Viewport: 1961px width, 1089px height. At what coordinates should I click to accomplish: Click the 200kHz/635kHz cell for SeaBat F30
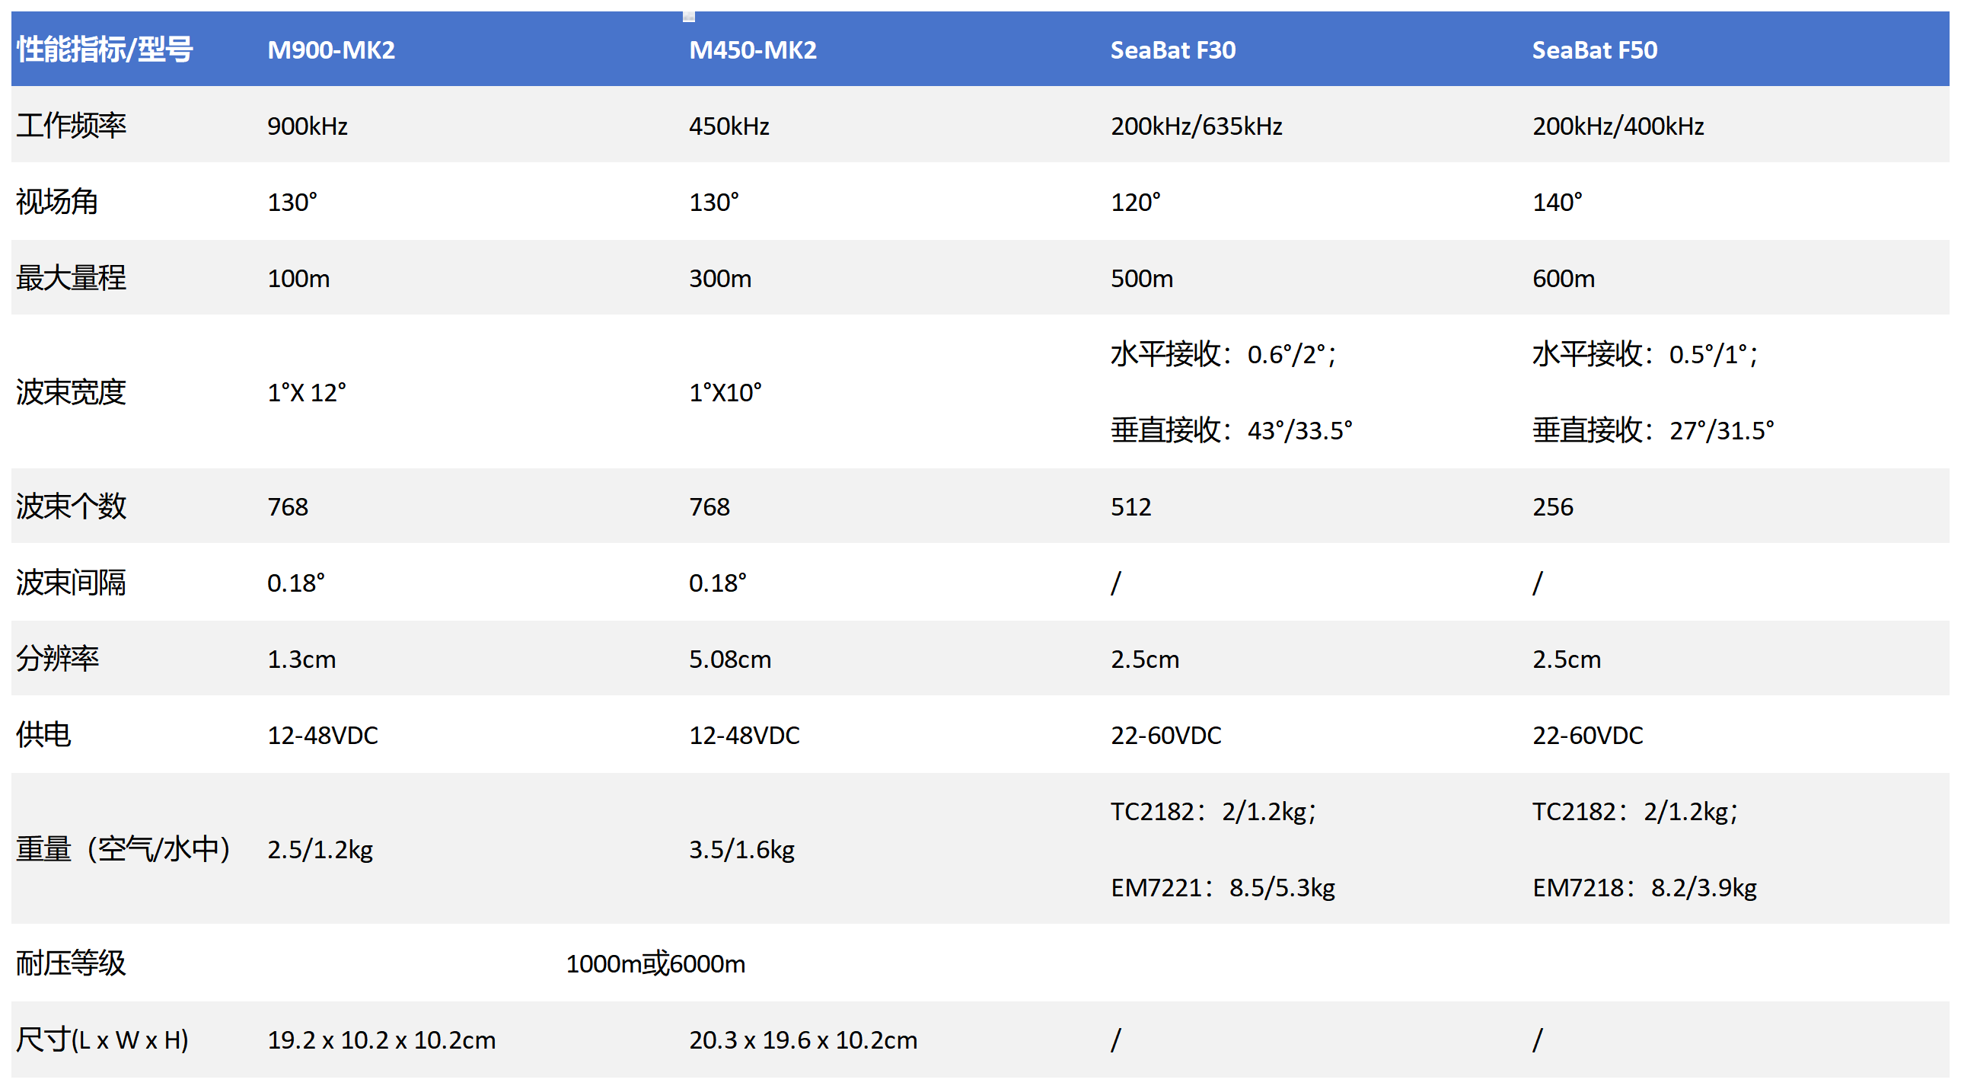(x=1196, y=126)
